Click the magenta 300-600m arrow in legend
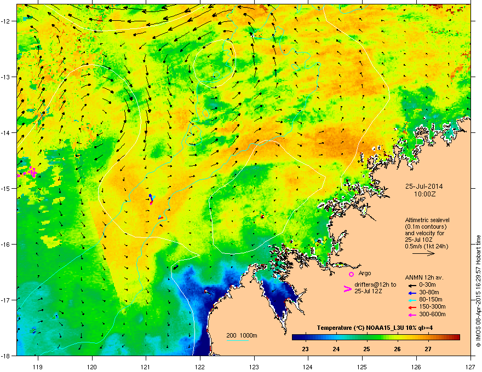The width and height of the screenshot is (482, 372). tap(412, 315)
